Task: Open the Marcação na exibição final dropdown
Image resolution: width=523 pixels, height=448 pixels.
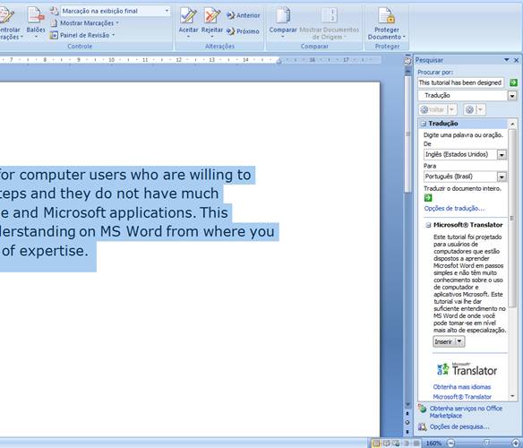Action: [167, 11]
